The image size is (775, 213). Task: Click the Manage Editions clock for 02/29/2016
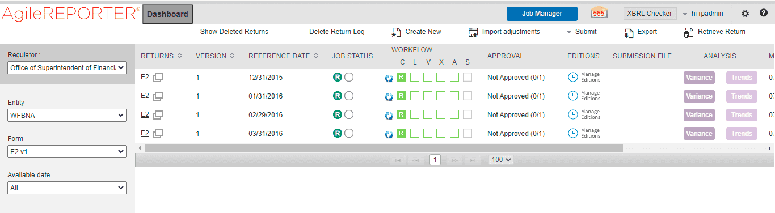point(573,115)
